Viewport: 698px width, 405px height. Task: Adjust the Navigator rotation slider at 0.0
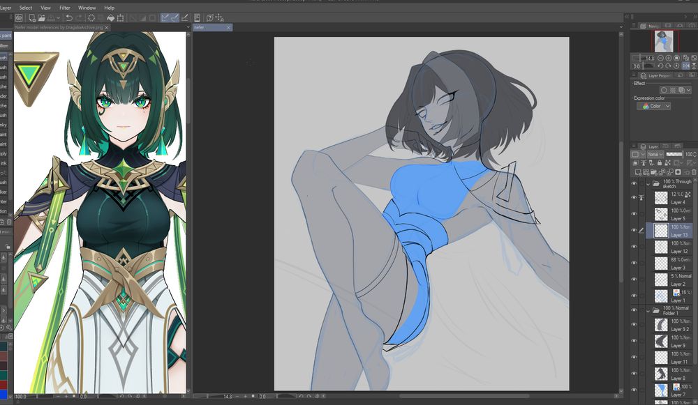tap(643, 66)
